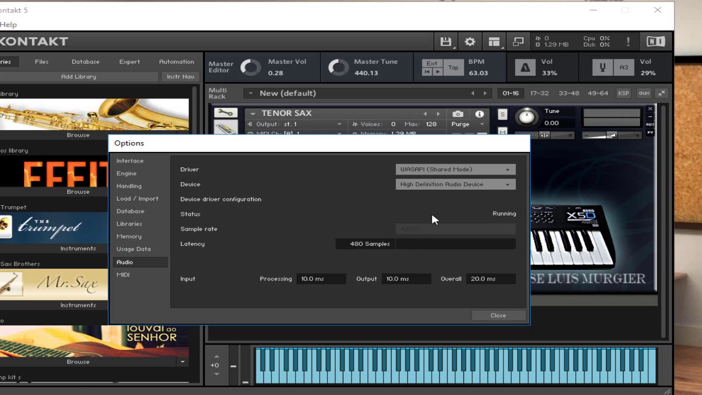This screenshot has width=702, height=395.
Task: Toggle instrument PV button
Action: coord(650,132)
